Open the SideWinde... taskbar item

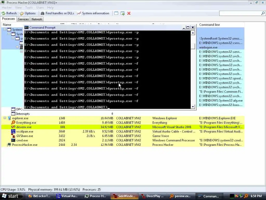coord(124,196)
